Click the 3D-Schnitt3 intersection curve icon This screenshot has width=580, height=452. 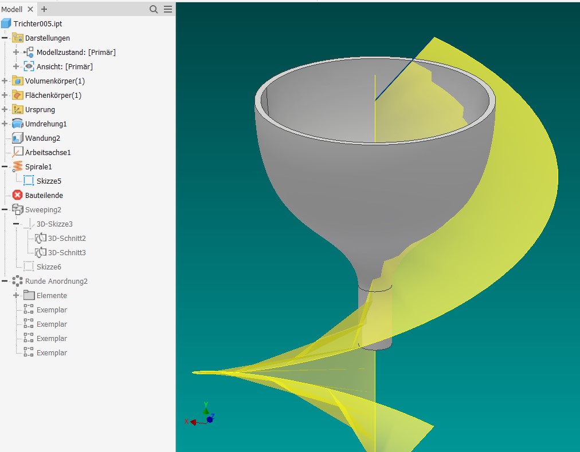coord(40,252)
